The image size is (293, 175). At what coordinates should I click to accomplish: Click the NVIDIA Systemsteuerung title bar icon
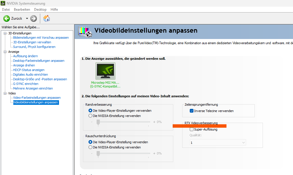pyautogui.click(x=3, y=3)
